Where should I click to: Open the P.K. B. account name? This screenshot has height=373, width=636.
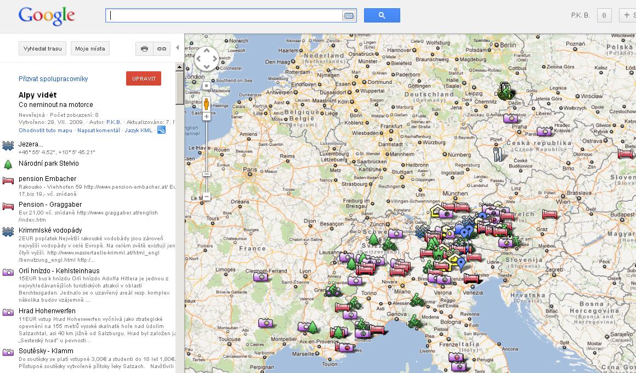pyautogui.click(x=580, y=15)
